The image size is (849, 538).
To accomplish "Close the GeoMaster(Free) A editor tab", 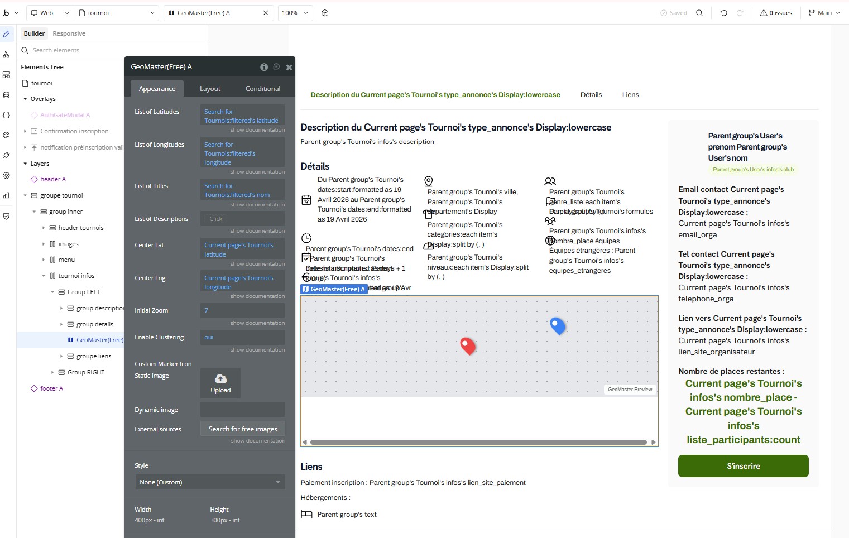I will [x=266, y=13].
